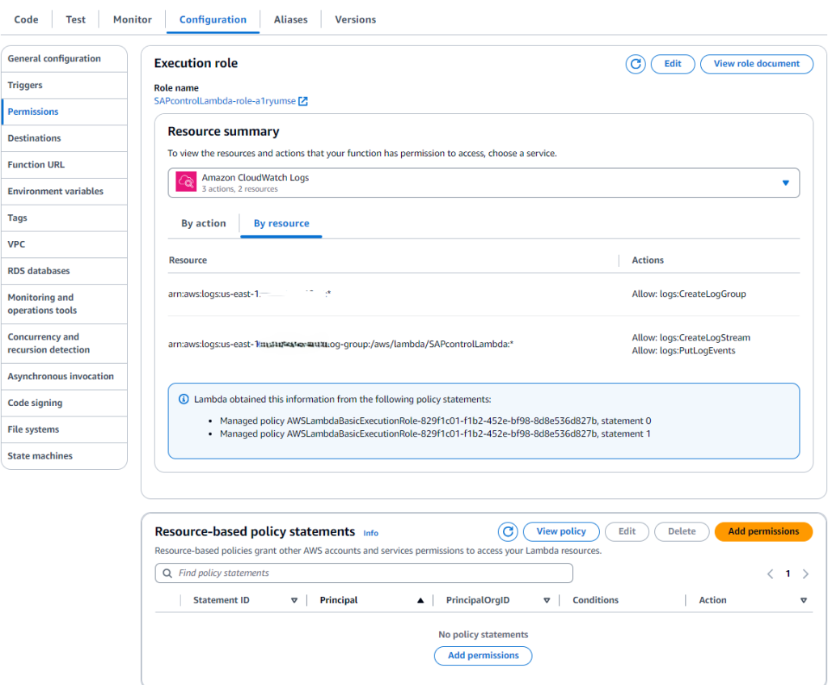The width and height of the screenshot is (828, 685).
Task: Click the magnifier icon in policy search box
Action: [166, 573]
